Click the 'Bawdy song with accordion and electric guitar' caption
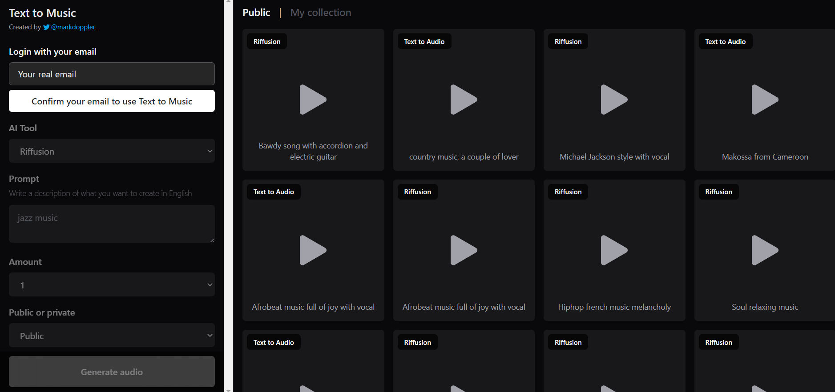835x392 pixels. pyautogui.click(x=313, y=151)
